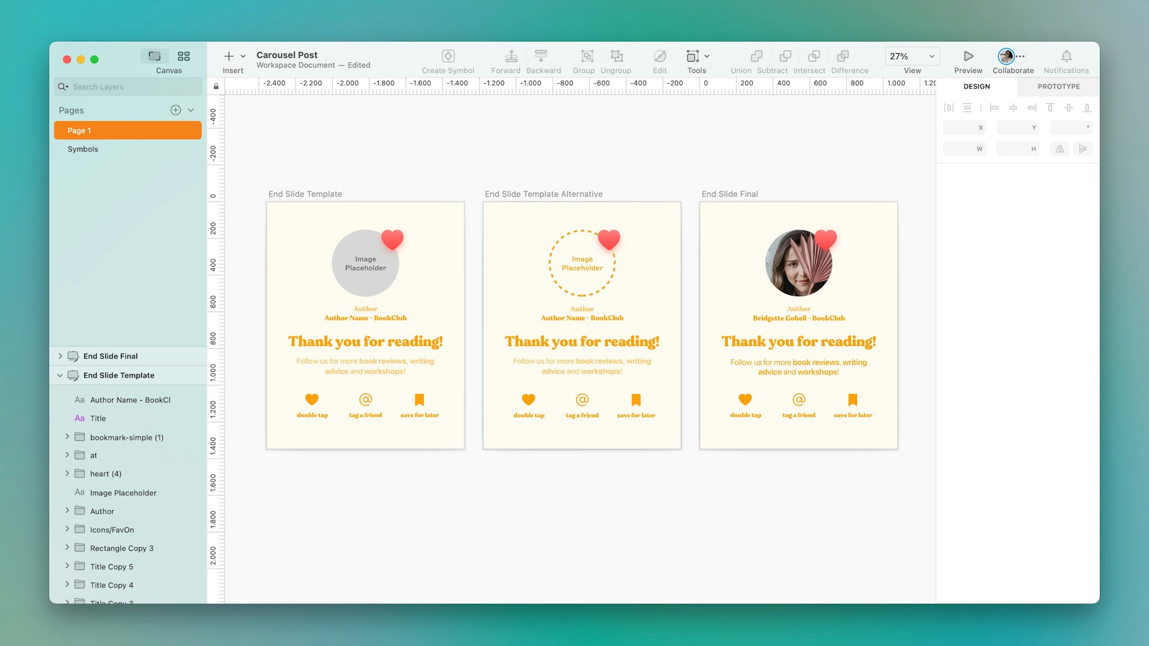This screenshot has width=1149, height=646.
Task: Click the Ungroup toolbar icon
Action: coord(616,56)
